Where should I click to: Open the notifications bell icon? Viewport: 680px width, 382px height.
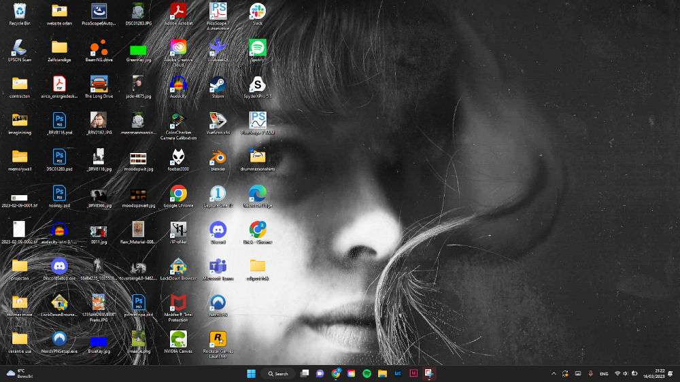[670, 373]
